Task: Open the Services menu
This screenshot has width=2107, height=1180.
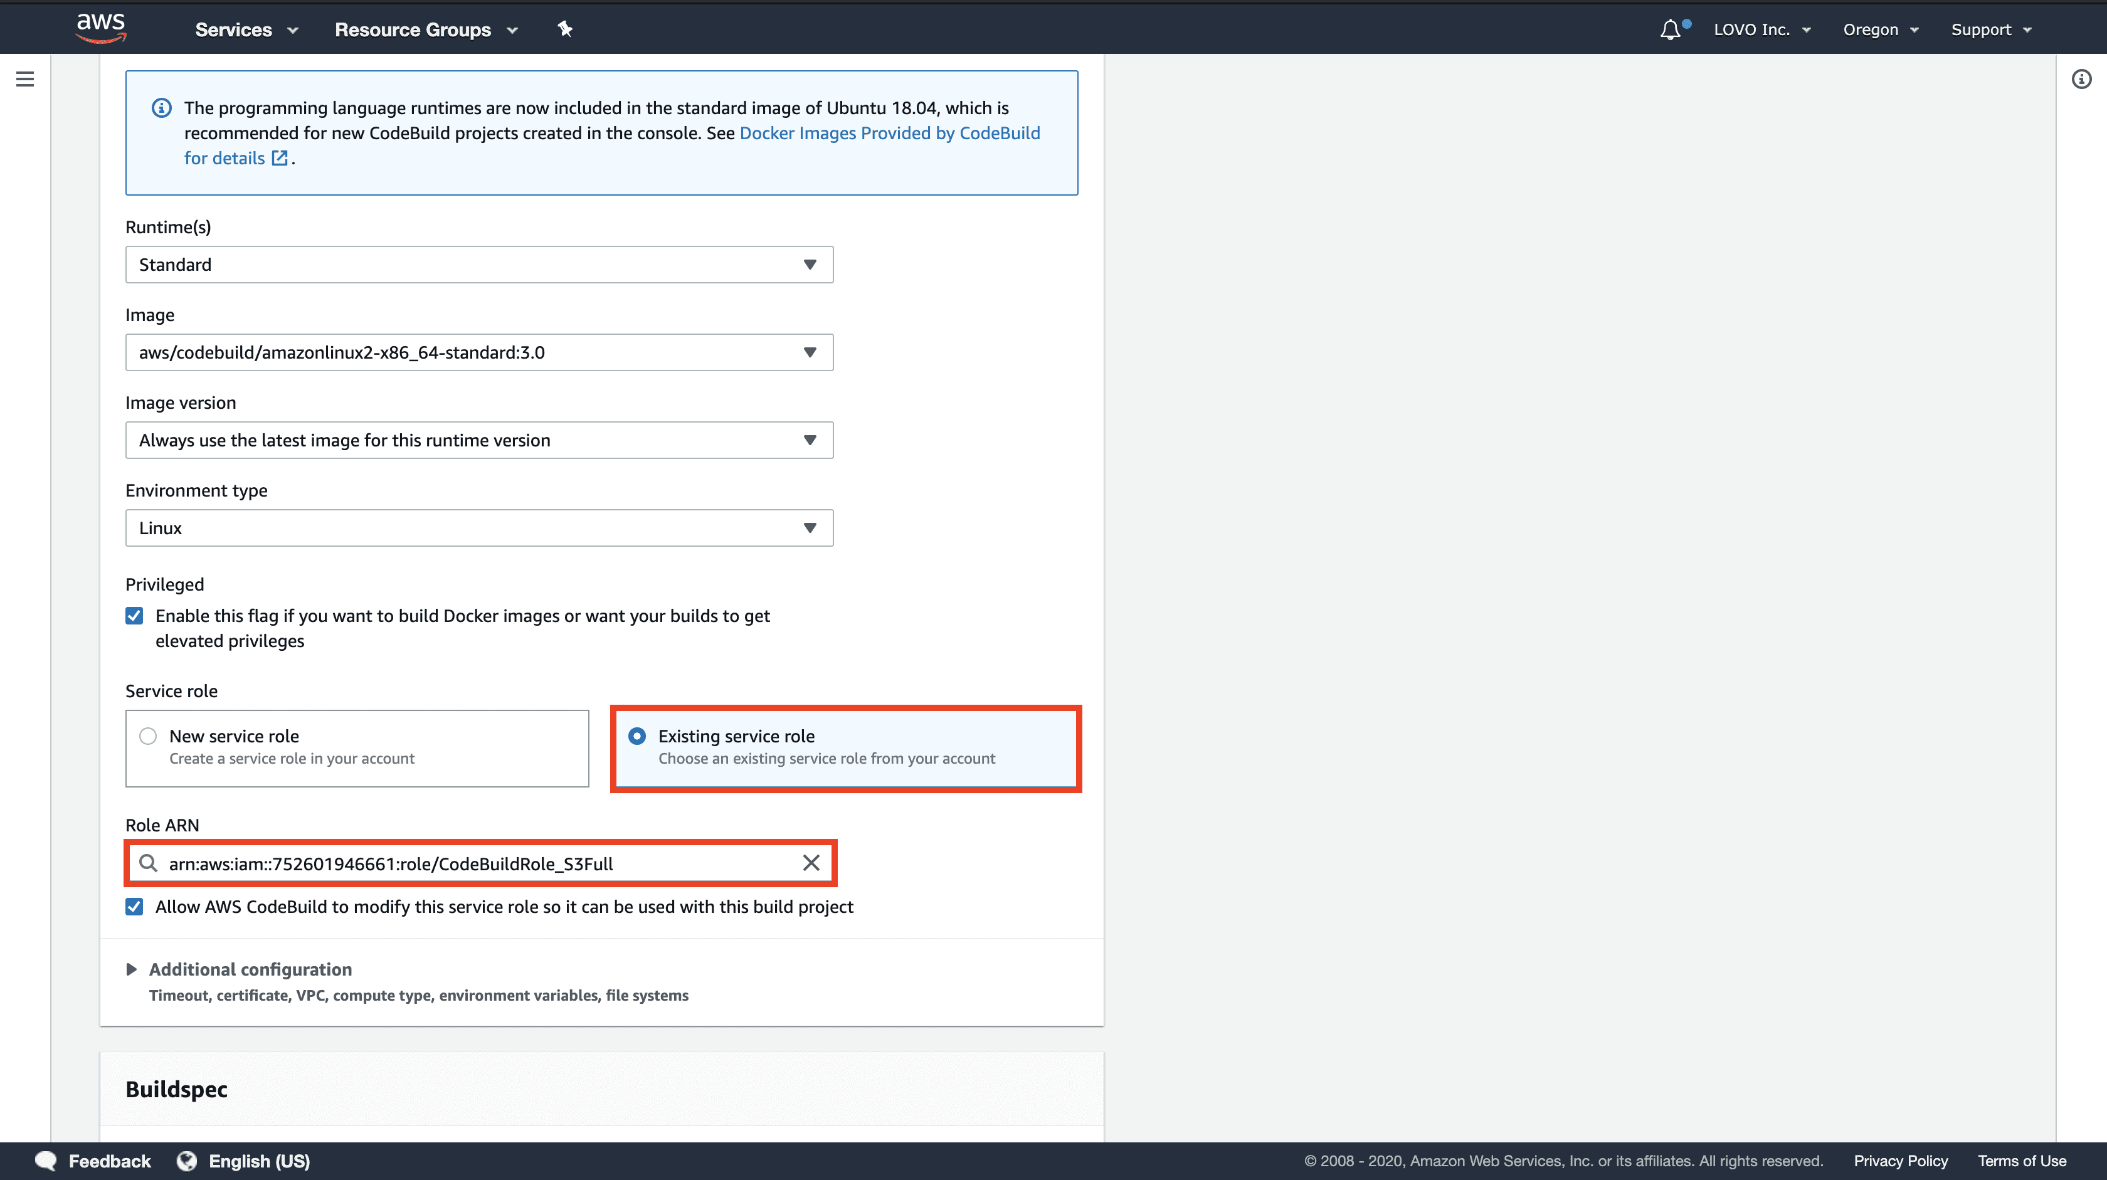Action: click(x=246, y=29)
